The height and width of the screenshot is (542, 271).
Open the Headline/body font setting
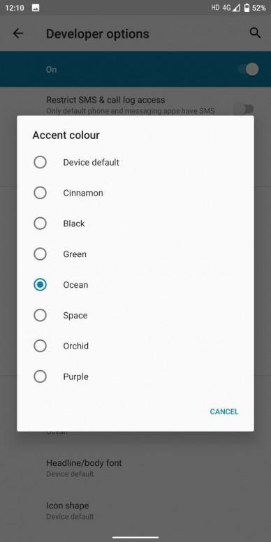click(x=135, y=468)
